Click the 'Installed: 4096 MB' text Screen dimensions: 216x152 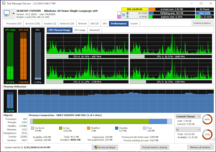click(x=70, y=140)
